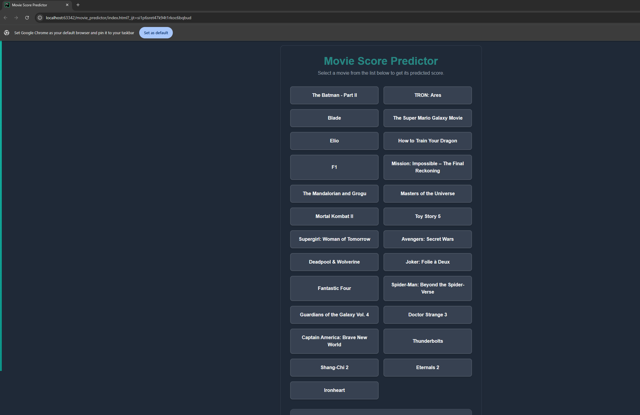
Task: Click the Ironheart movie button
Action: pyautogui.click(x=334, y=390)
